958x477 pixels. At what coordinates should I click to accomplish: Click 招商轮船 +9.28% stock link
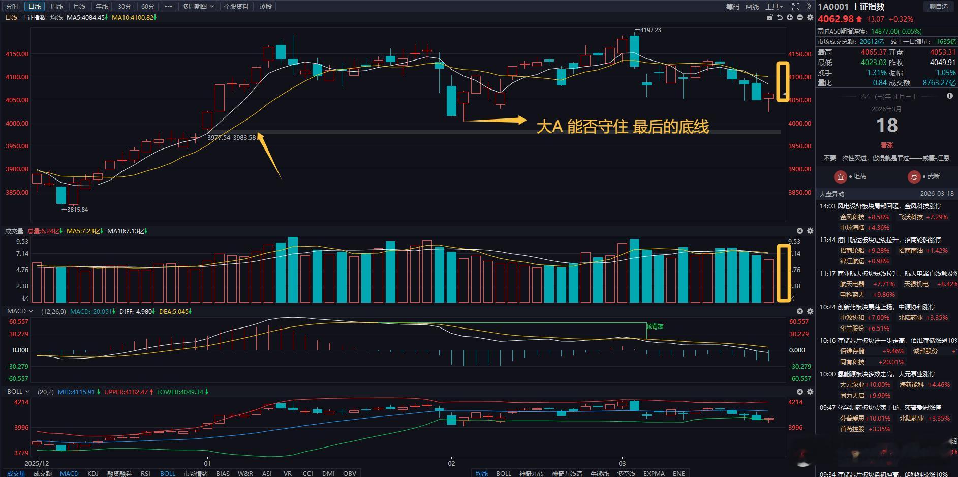(x=864, y=250)
